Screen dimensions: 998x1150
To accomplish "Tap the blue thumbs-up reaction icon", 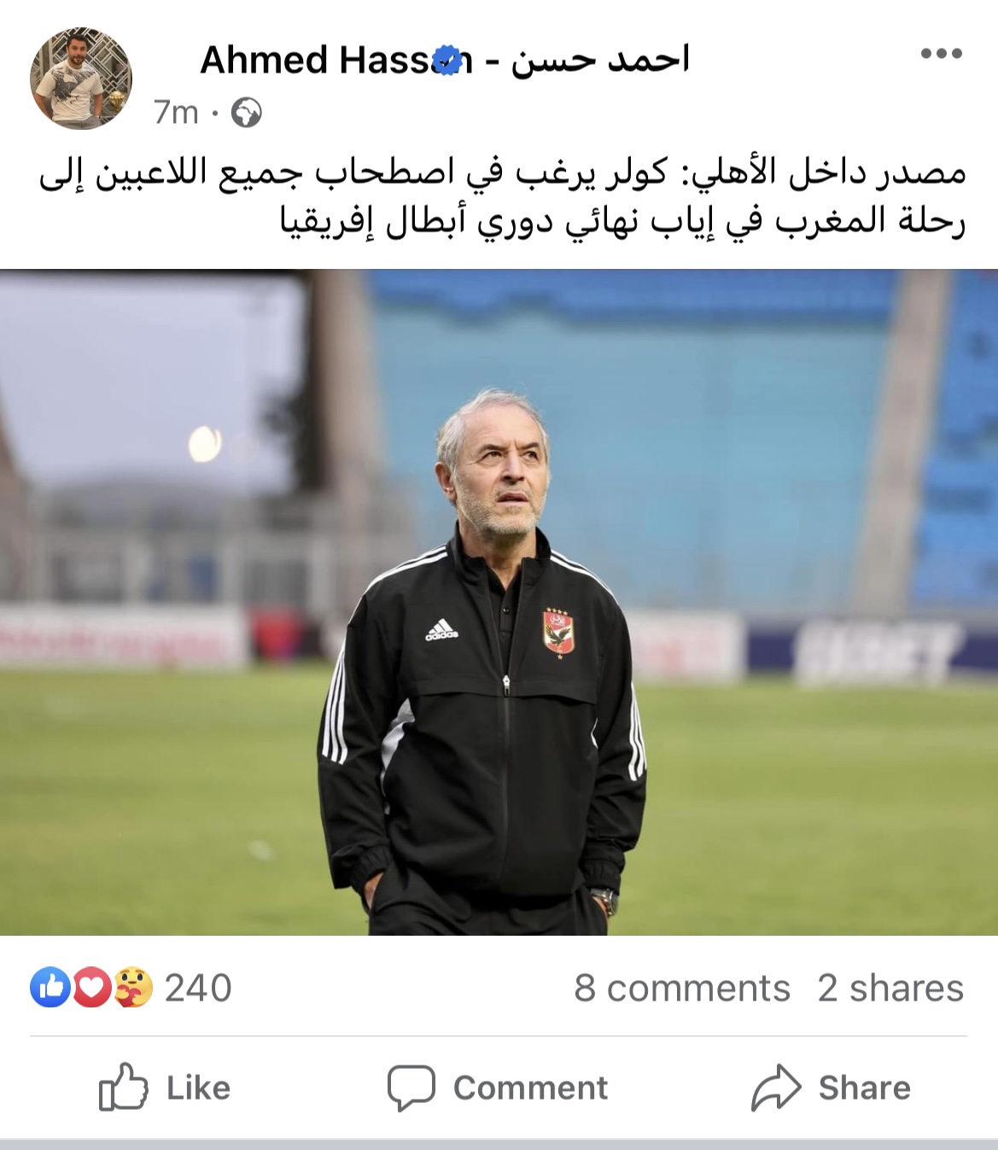I will [50, 987].
